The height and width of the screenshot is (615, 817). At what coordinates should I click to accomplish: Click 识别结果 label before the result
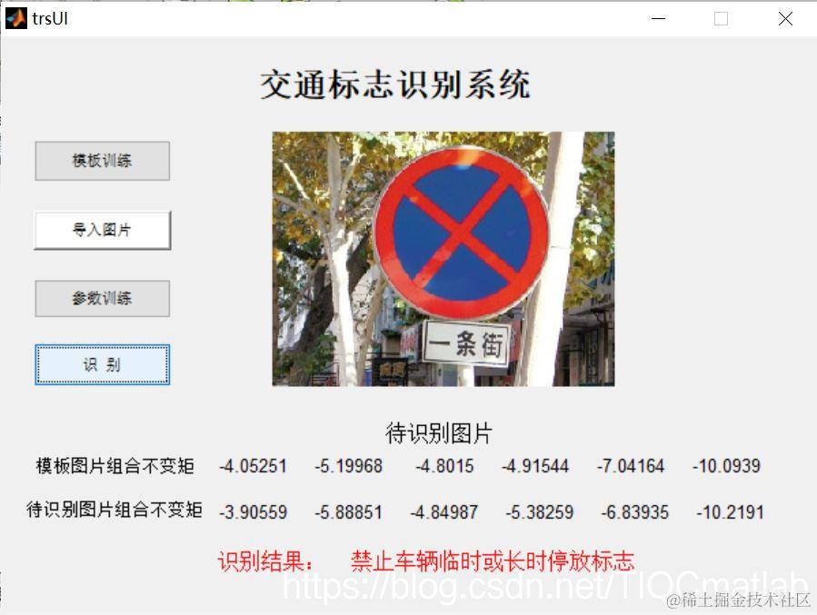point(261,561)
